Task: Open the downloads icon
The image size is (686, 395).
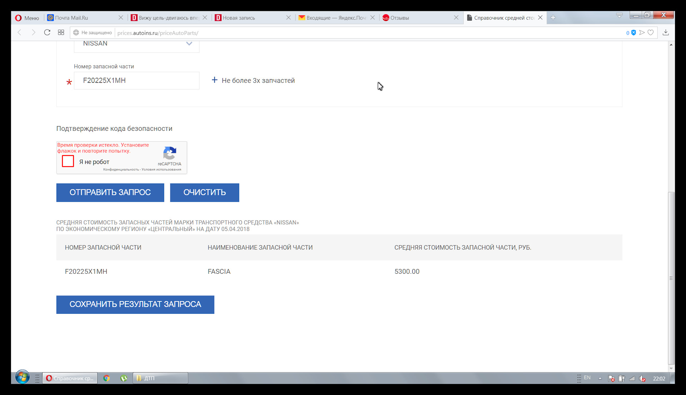Action: point(666,32)
